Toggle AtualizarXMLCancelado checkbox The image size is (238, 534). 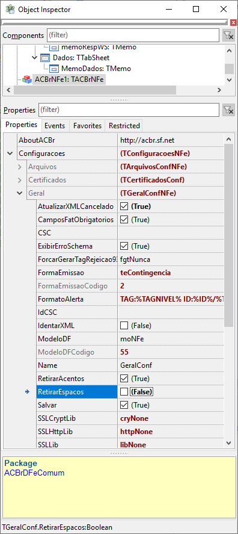click(124, 206)
